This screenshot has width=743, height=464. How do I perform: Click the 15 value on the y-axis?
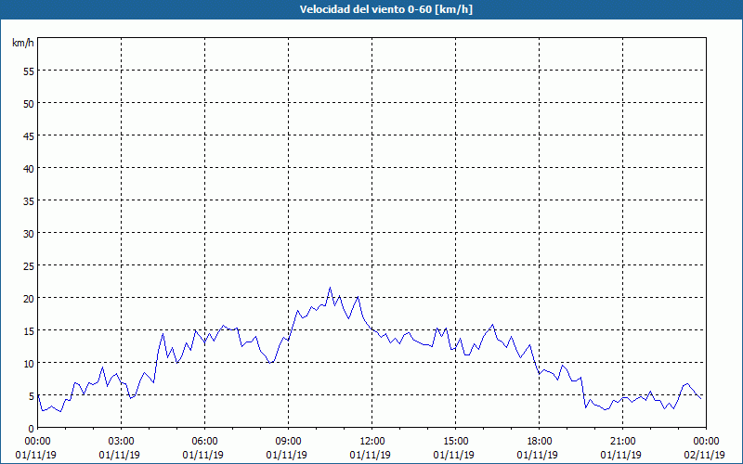pos(29,330)
